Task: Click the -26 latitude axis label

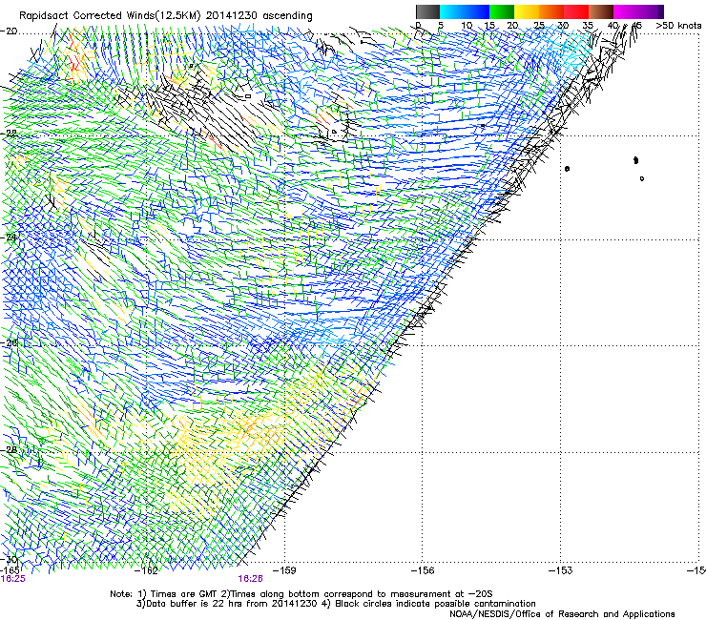Action: pos(10,343)
